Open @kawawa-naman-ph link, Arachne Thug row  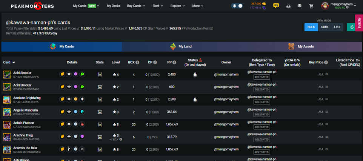(262, 134)
